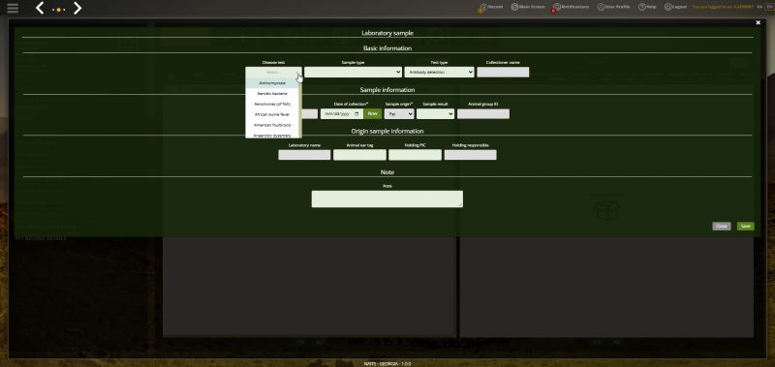Viewport: 775px width, 367px height.
Task: Click the Now button
Action: point(373,113)
